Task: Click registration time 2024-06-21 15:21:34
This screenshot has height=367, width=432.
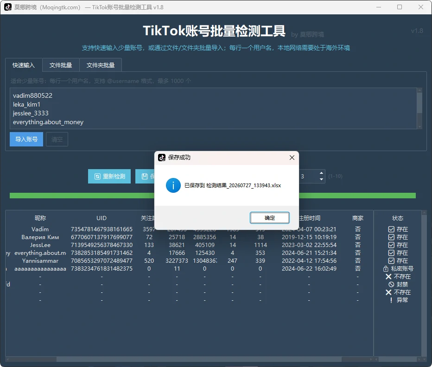Action: [x=309, y=253]
